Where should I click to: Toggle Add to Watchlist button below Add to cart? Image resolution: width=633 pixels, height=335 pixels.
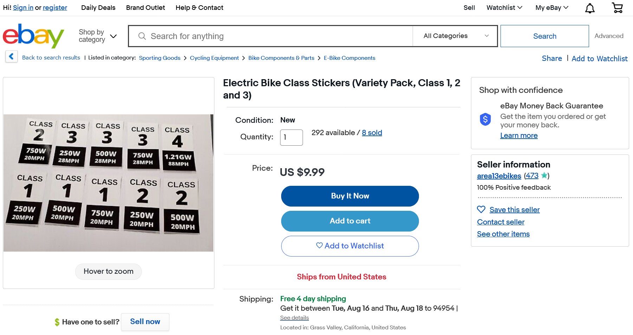[x=350, y=246]
